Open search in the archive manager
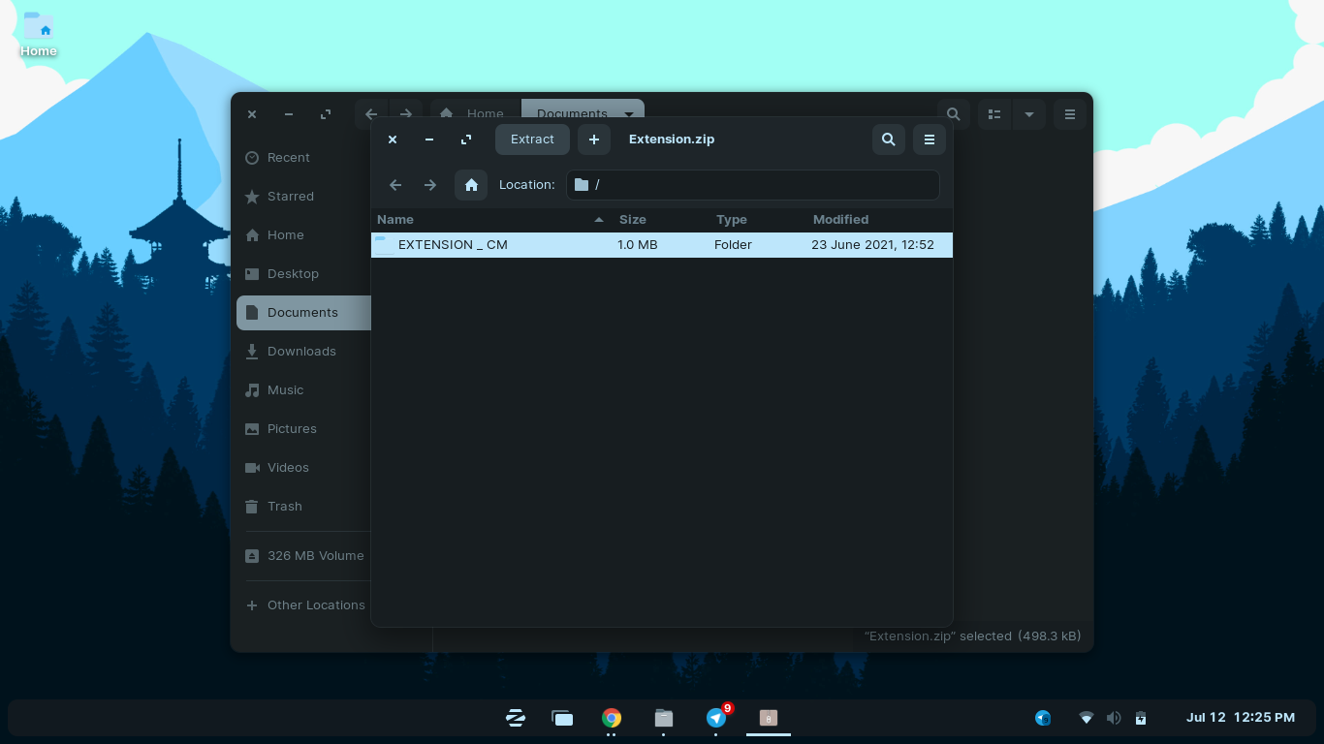 tap(888, 139)
